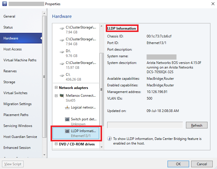217x169 pixels.
Task: Collapse the Mellanox adapter tree node
Action: (56, 96)
